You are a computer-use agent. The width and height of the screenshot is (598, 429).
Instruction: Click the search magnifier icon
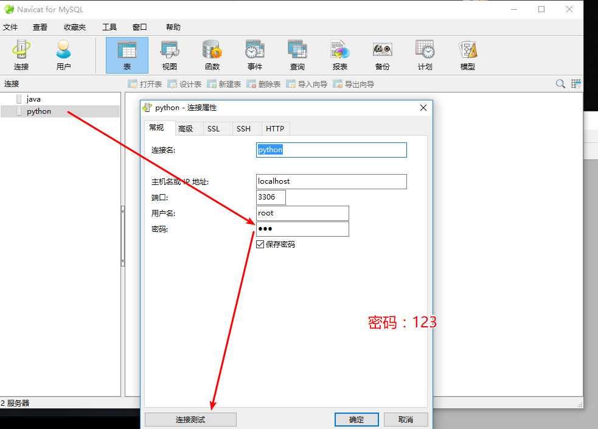(560, 84)
